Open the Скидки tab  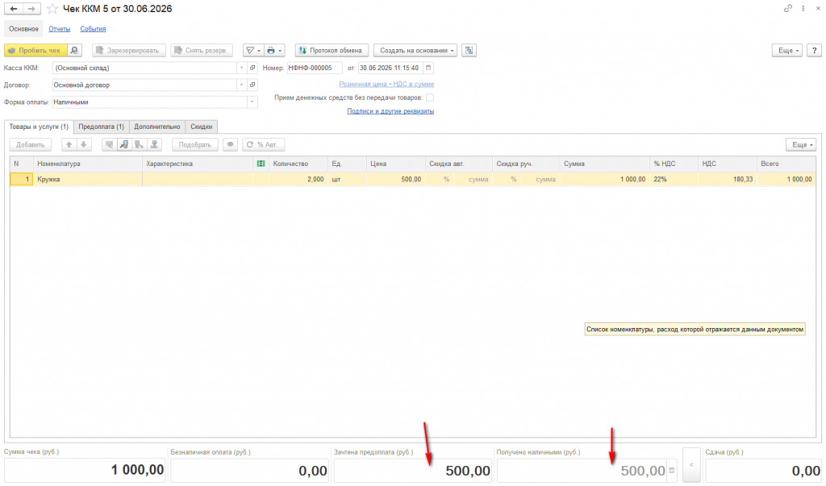[201, 127]
